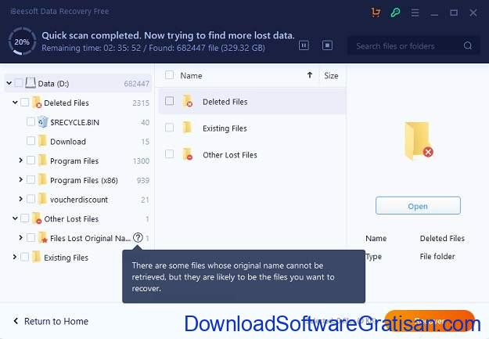489x339 pixels.
Task: Click the Download folder icon
Action: pos(42,141)
